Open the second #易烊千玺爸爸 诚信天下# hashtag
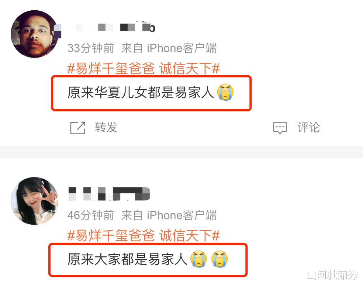This screenshot has height=287, width=363. [144, 235]
